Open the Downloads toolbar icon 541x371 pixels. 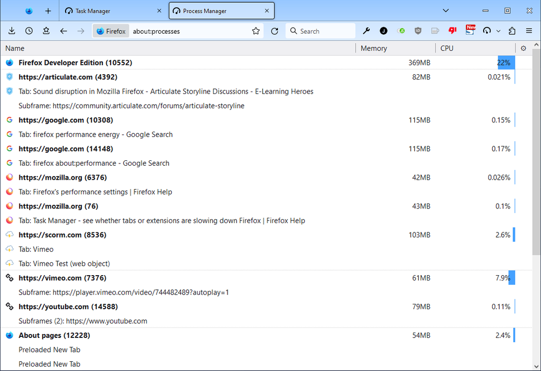tap(12, 31)
